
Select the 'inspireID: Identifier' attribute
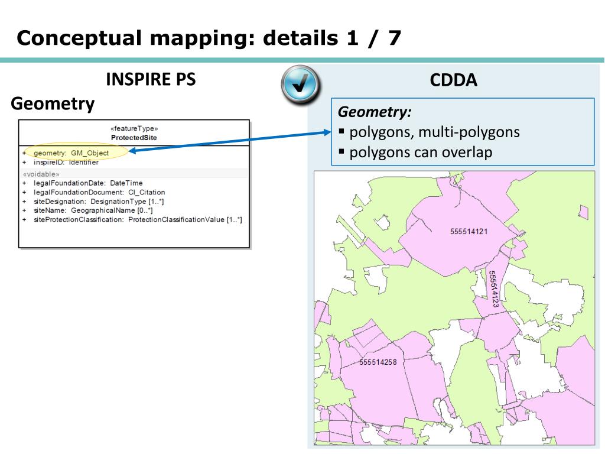click(66, 163)
